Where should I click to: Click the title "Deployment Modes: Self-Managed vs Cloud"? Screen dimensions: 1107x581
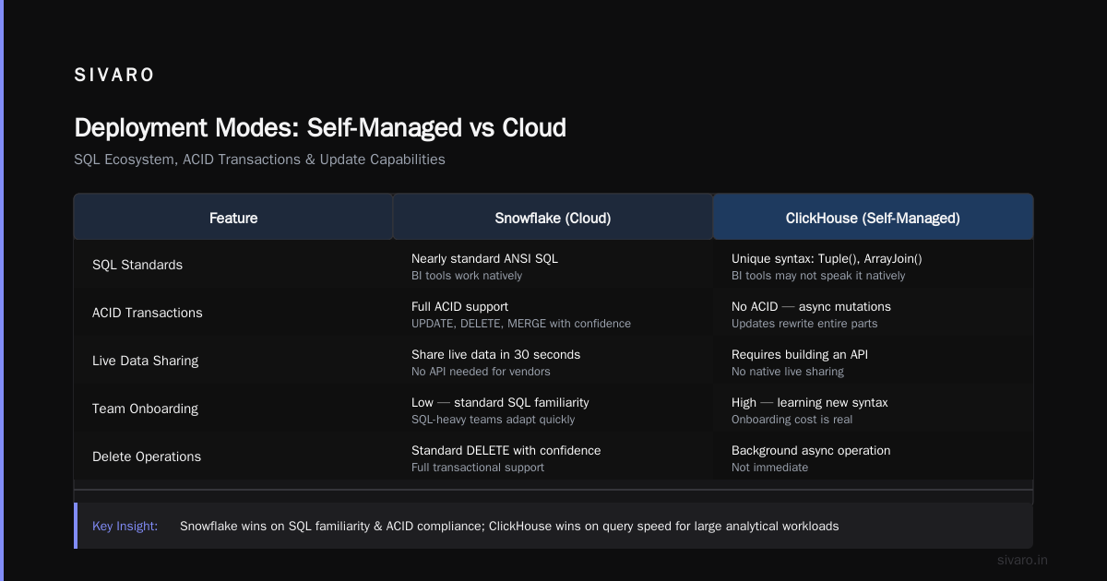coord(320,127)
